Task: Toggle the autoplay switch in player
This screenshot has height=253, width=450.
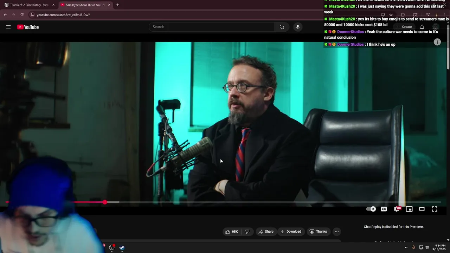Action: (x=371, y=209)
